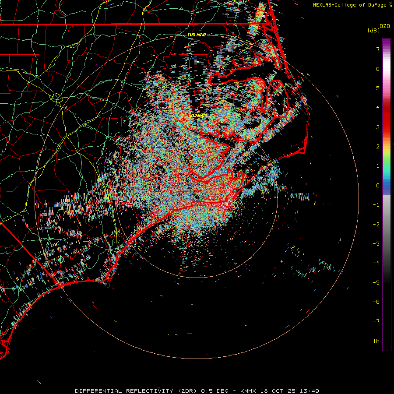Click the -3 tick label on the scale
The image size is (394, 394).
point(376,244)
